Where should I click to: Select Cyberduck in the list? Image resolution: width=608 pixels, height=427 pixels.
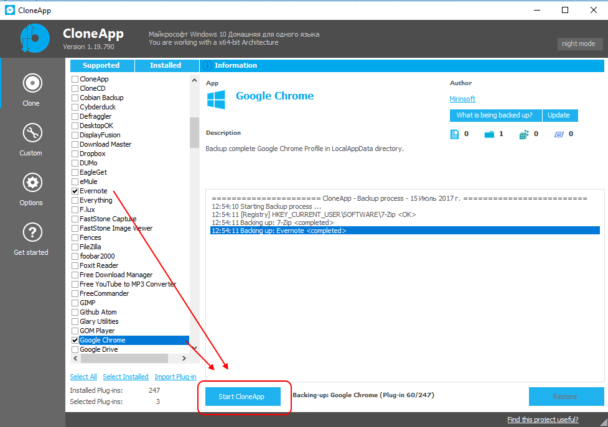[98, 108]
